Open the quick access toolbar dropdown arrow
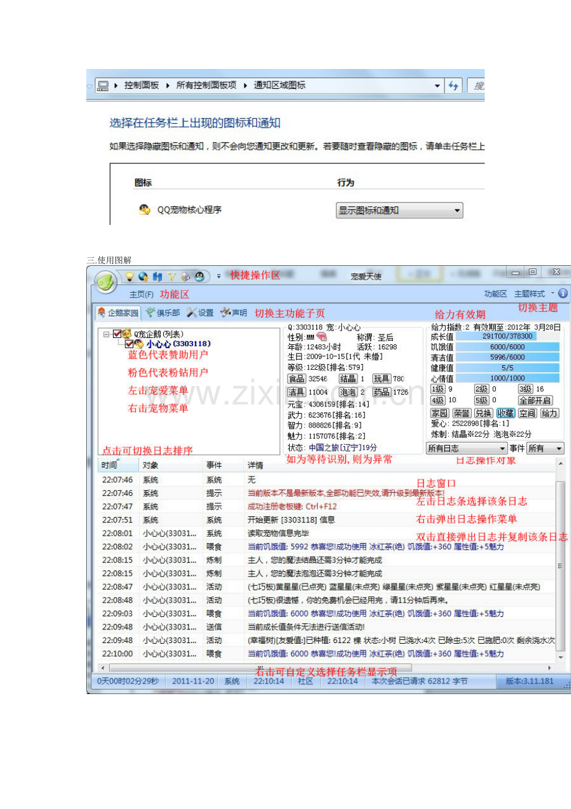This screenshot has height=809, width=571. click(x=218, y=277)
